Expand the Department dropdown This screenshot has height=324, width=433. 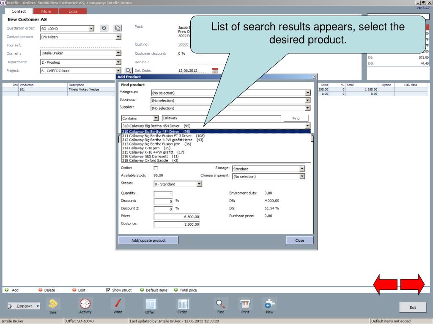(118, 62)
